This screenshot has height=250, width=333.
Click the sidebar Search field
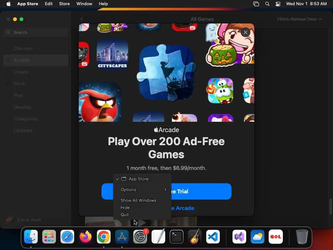[x=36, y=32]
